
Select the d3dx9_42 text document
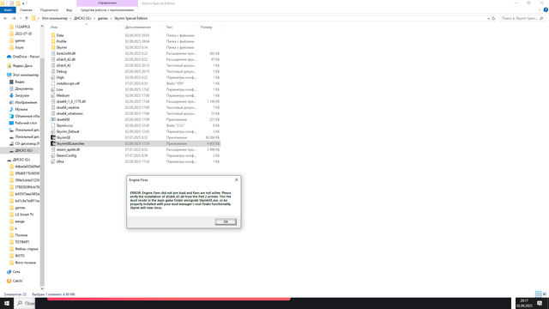[63, 65]
